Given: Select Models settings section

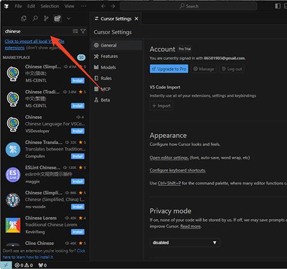Looking at the screenshot, I should 117,67.
